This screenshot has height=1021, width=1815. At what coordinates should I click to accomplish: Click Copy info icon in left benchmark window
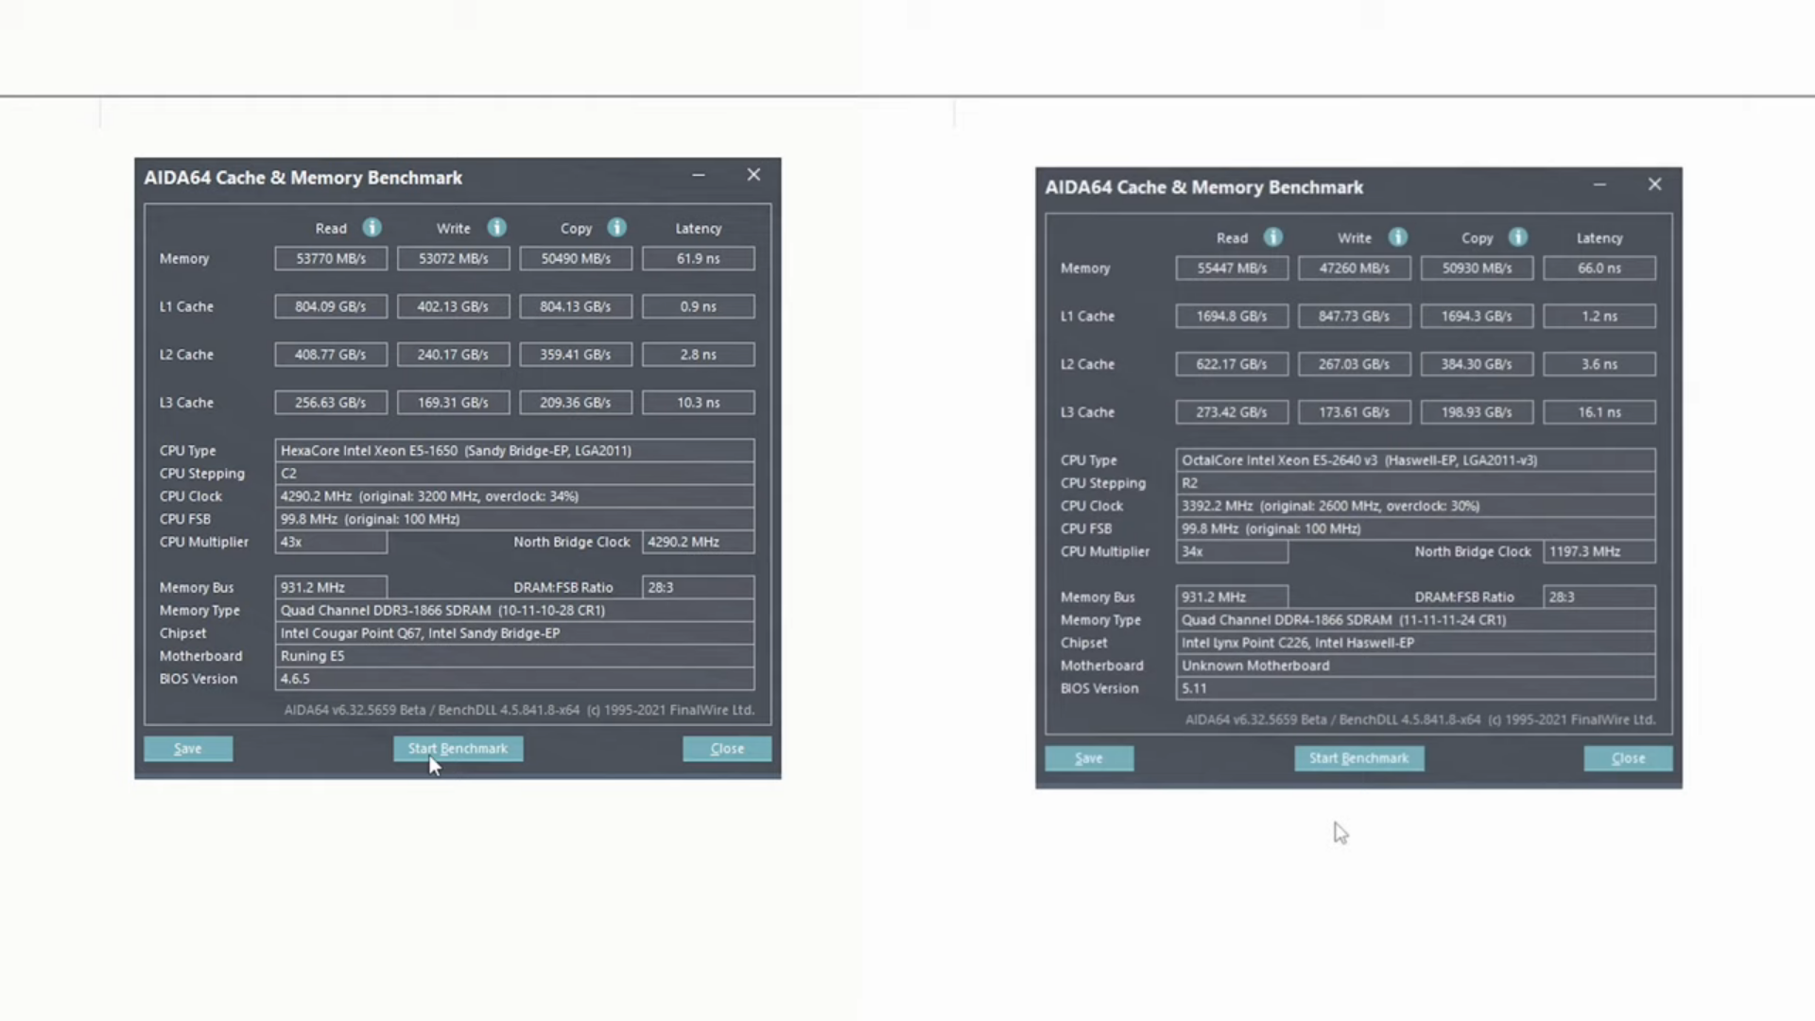coord(617,228)
